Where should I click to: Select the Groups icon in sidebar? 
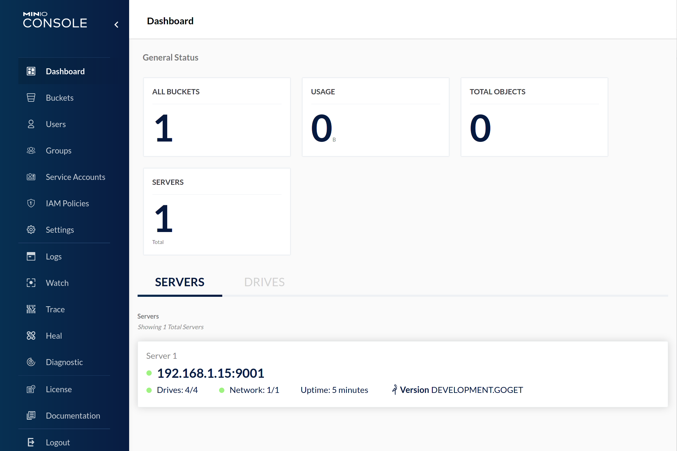click(31, 151)
